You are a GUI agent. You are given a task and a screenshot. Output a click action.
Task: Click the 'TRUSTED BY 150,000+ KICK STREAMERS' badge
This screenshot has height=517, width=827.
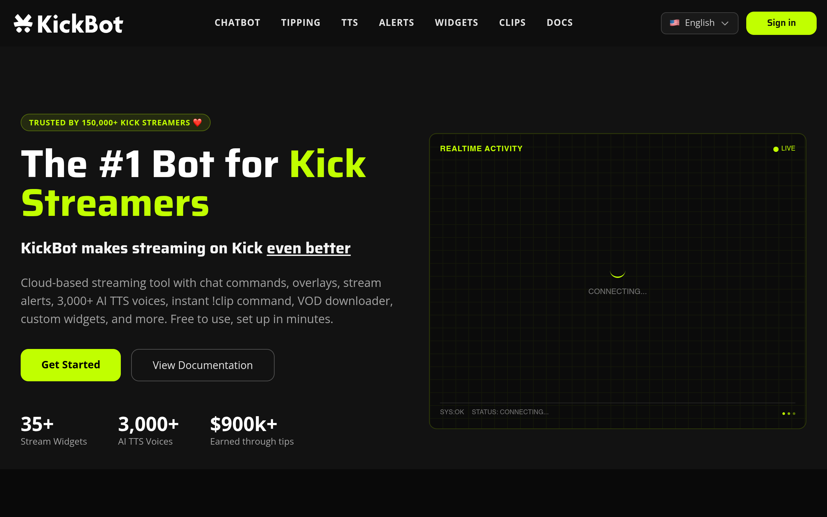tap(116, 122)
